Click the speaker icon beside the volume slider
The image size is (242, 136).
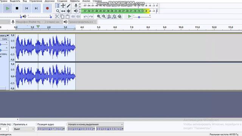click(24, 16)
